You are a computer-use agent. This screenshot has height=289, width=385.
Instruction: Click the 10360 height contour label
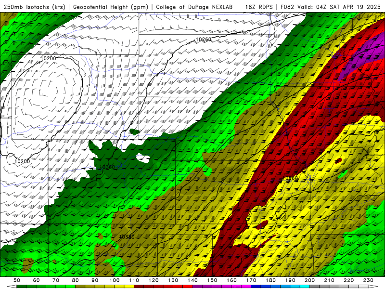point(290,178)
